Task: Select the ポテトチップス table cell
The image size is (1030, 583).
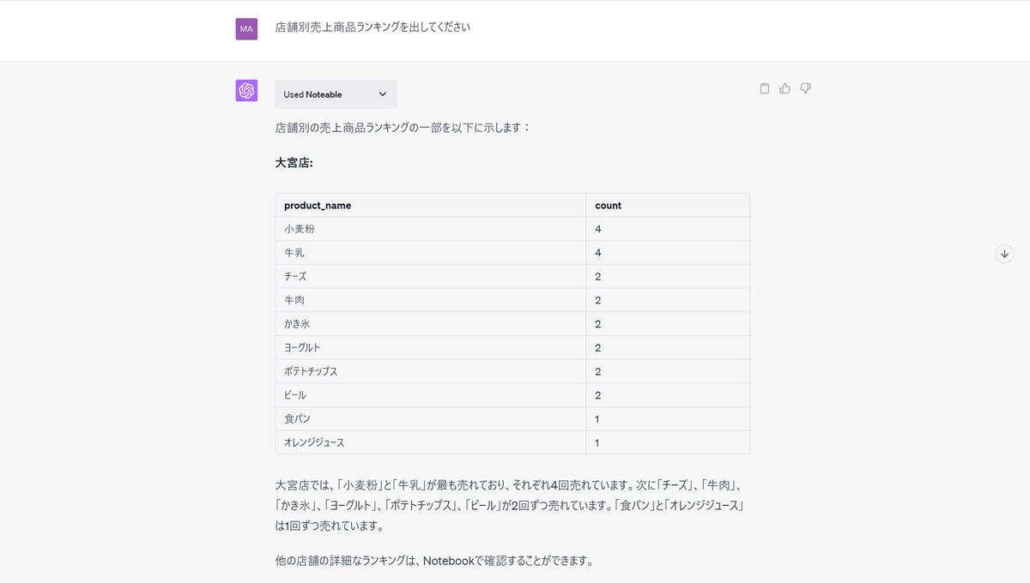Action: (x=430, y=371)
